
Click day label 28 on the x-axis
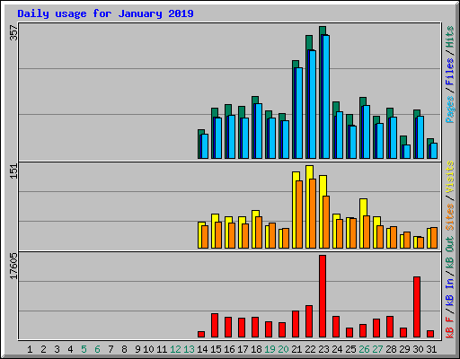pos(391,349)
